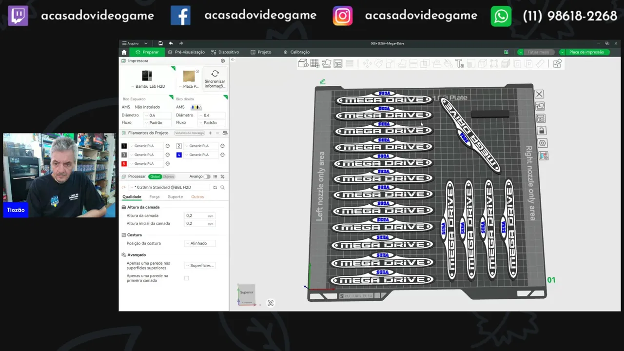Click the Volumes de descarga button
Screen dimensions: 624x351
[190, 133]
